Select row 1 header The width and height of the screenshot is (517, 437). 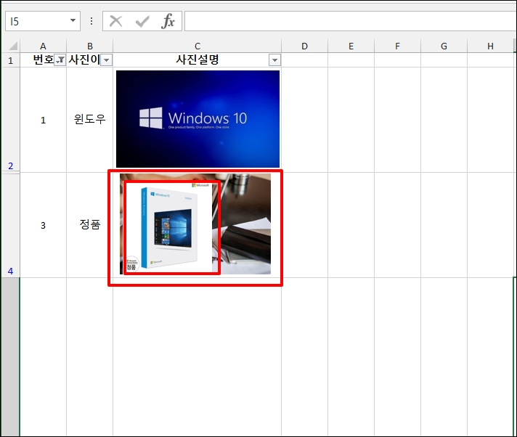pyautogui.click(x=11, y=60)
